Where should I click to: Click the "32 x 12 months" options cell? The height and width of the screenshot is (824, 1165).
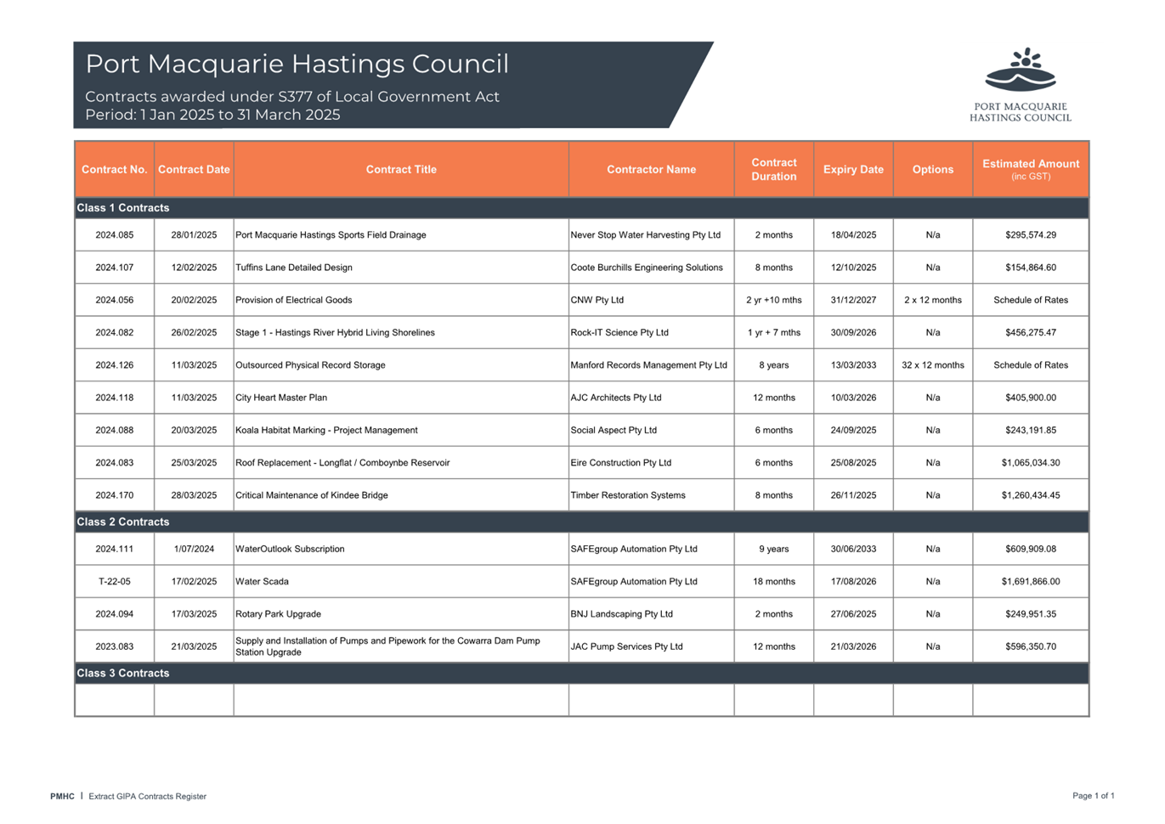pyautogui.click(x=933, y=365)
